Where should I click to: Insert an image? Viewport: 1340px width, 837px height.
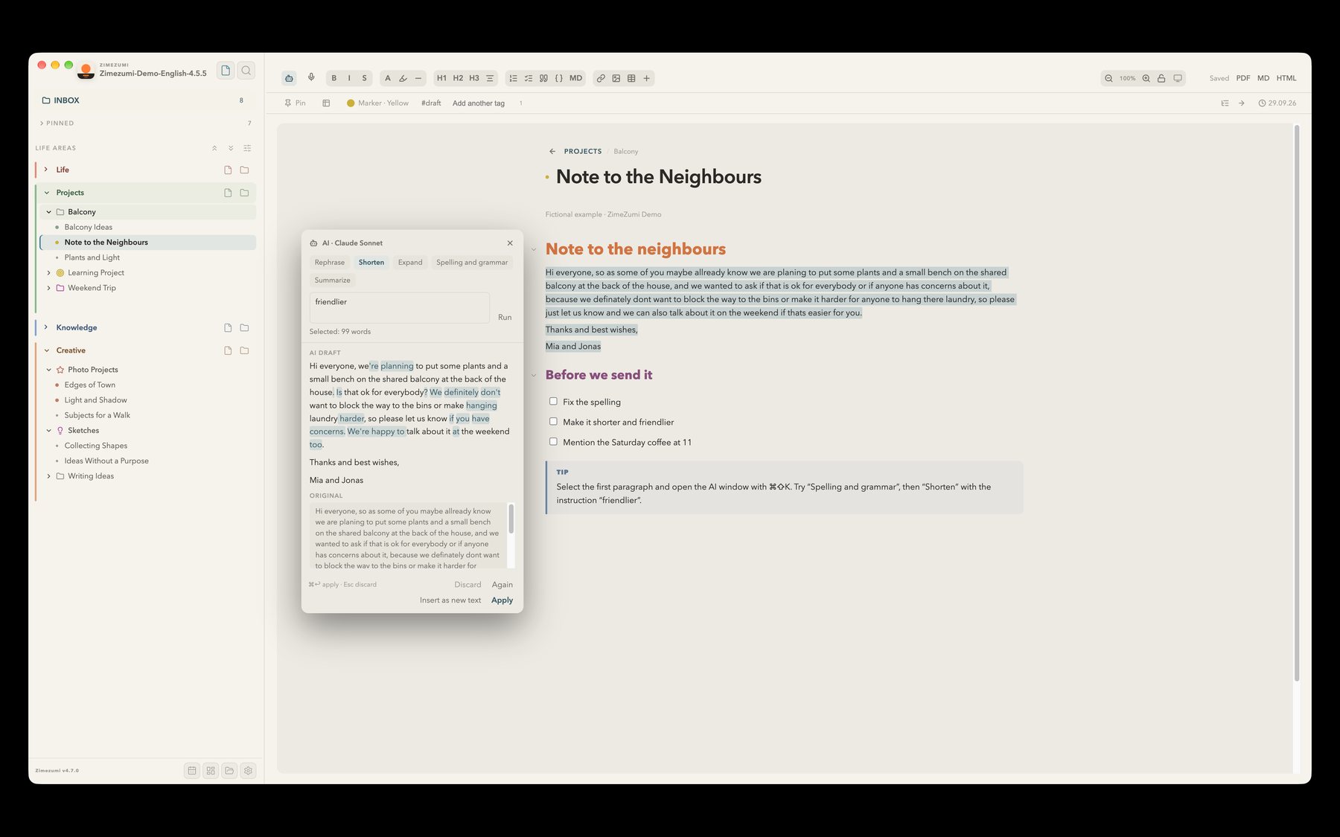pos(616,78)
